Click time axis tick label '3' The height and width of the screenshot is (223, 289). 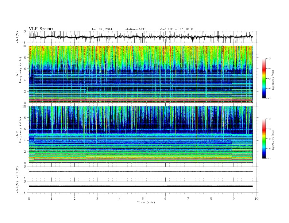[97, 199]
